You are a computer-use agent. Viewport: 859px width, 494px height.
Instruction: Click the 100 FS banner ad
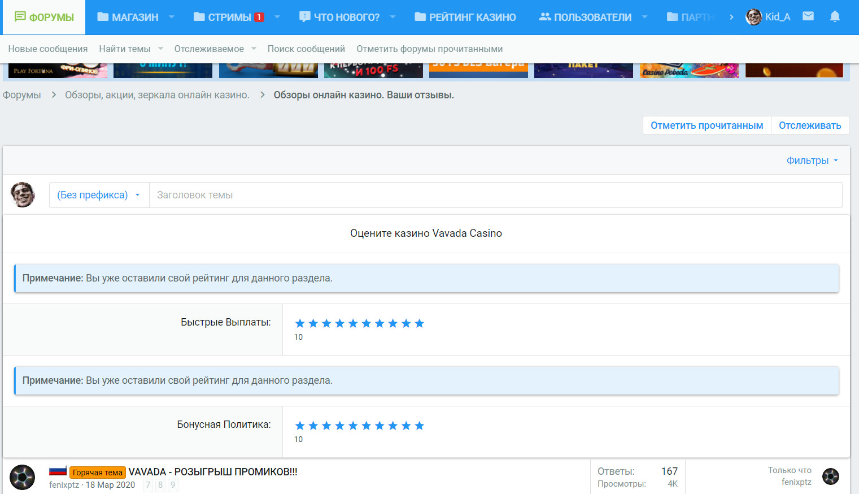click(x=373, y=70)
